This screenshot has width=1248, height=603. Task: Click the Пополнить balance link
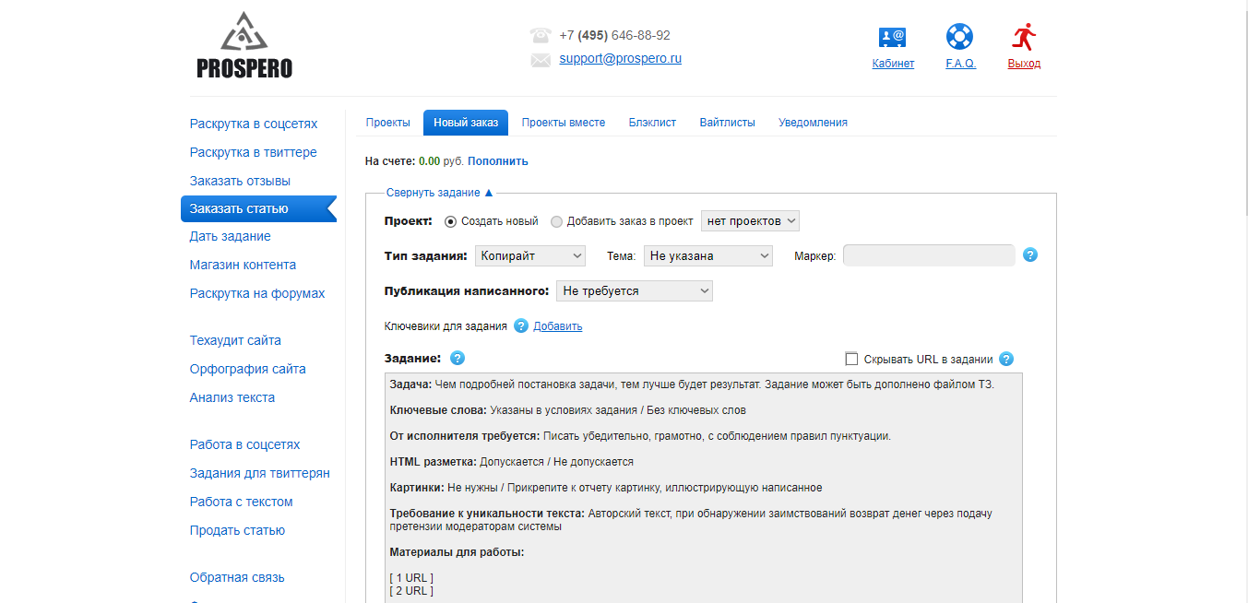(499, 160)
